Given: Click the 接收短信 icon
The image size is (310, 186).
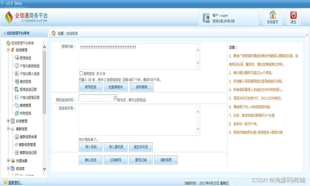Looking at the screenshot, I should (x=17, y=82).
